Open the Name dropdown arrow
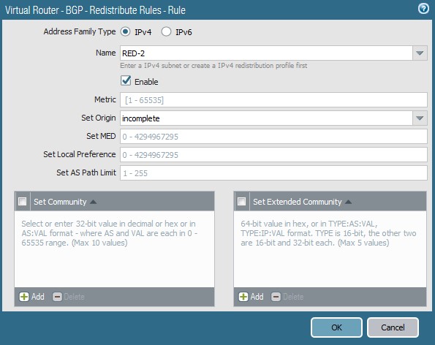The width and height of the screenshot is (435, 345). coord(420,53)
